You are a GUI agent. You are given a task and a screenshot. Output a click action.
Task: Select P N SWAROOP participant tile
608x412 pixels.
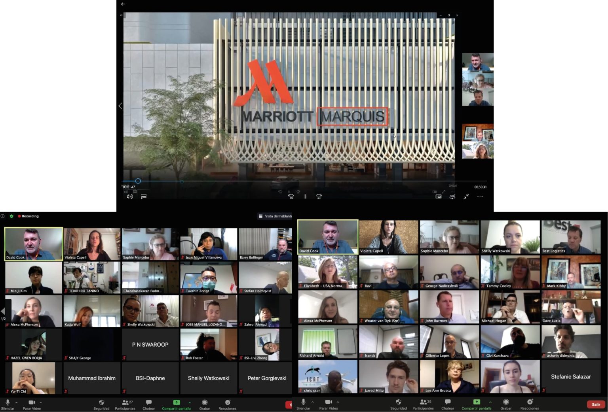point(150,344)
